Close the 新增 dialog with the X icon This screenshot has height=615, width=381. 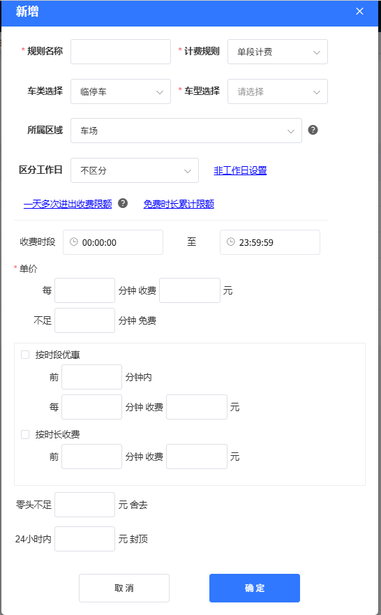pyautogui.click(x=359, y=11)
